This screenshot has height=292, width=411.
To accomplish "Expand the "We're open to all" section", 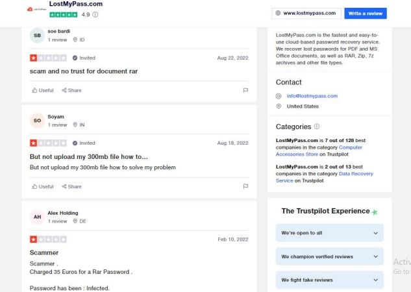I will tap(329, 233).
